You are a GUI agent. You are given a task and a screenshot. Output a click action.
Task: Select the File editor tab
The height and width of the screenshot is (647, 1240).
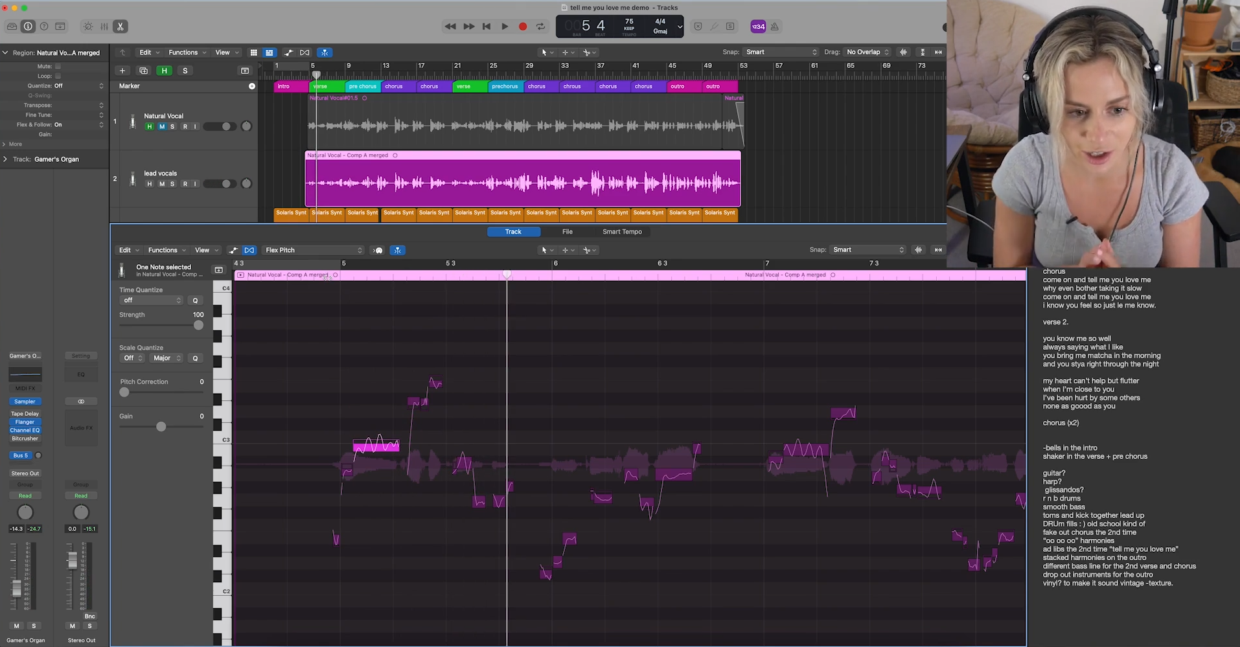pyautogui.click(x=568, y=231)
